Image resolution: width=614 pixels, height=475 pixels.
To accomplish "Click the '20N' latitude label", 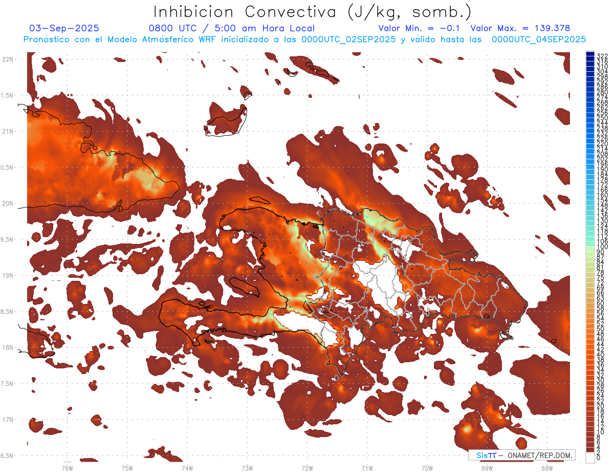I will 7,203.
